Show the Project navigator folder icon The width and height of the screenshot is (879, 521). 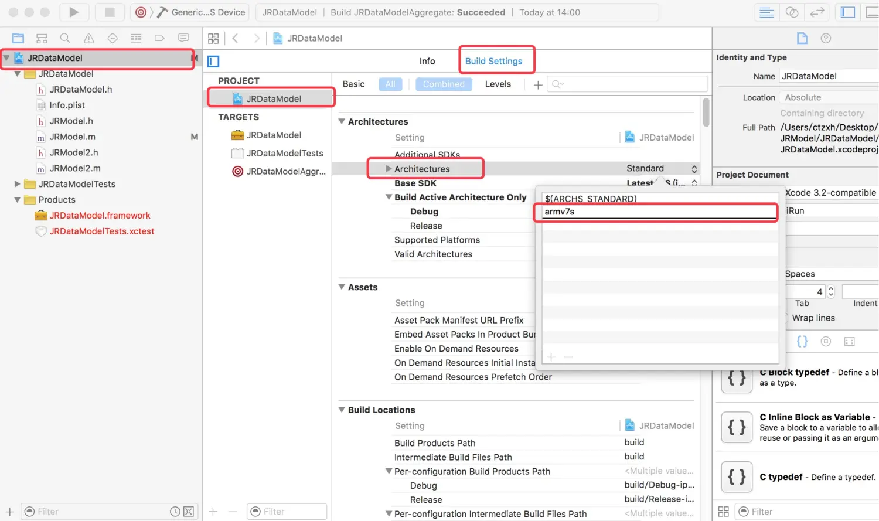pyautogui.click(x=18, y=38)
